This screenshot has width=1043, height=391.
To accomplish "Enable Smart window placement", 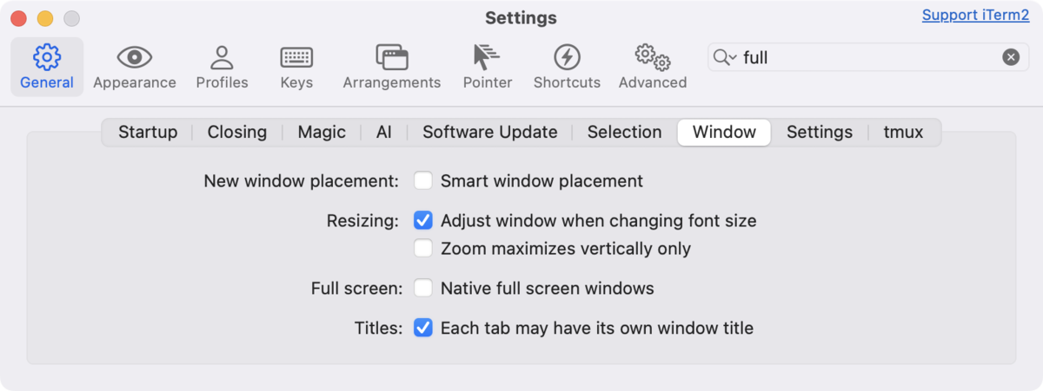I will point(423,181).
